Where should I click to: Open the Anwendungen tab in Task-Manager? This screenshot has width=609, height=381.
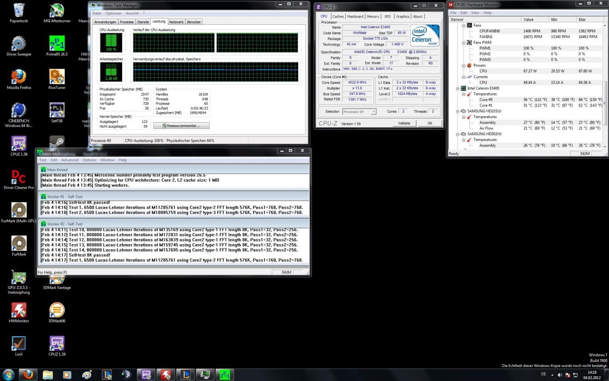pos(105,22)
